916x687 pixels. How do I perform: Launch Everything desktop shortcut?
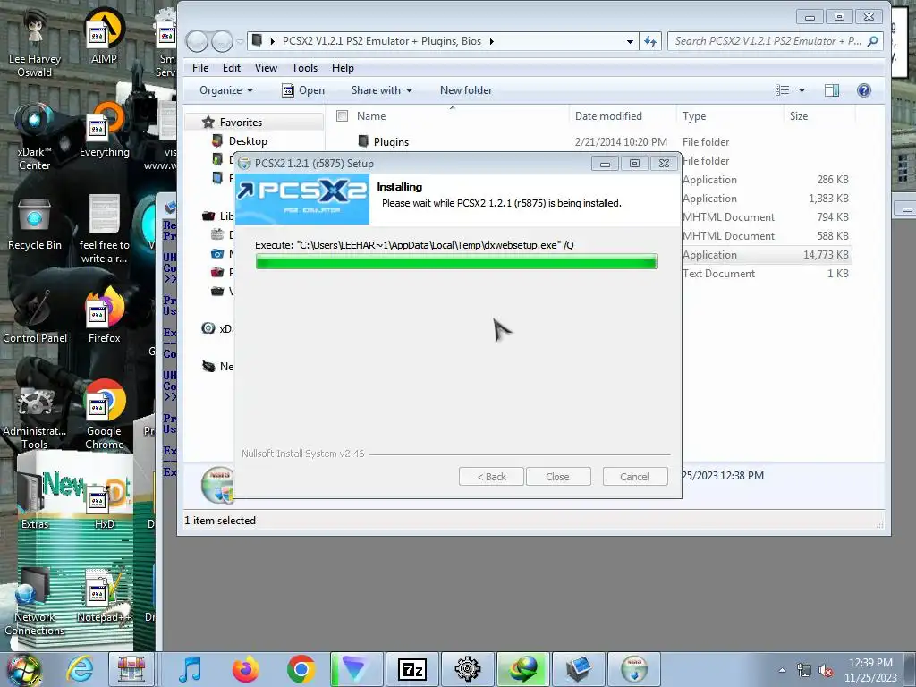tap(104, 130)
